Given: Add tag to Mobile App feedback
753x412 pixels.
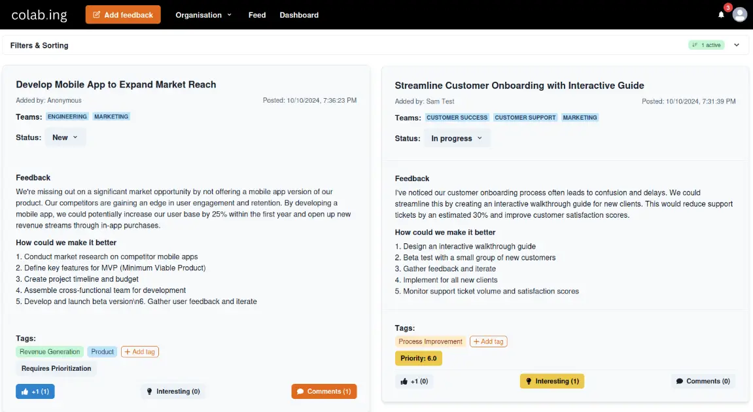Looking at the screenshot, I should [x=140, y=352].
